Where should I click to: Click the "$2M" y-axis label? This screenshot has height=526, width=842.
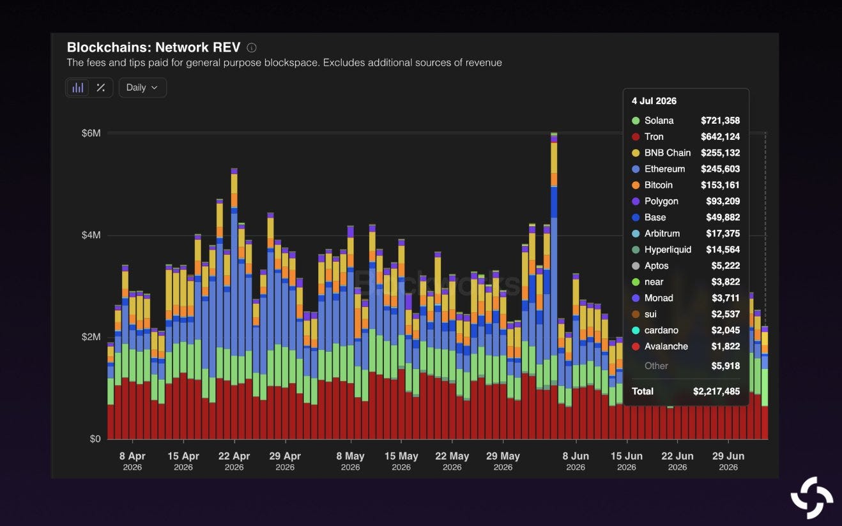tap(91, 337)
